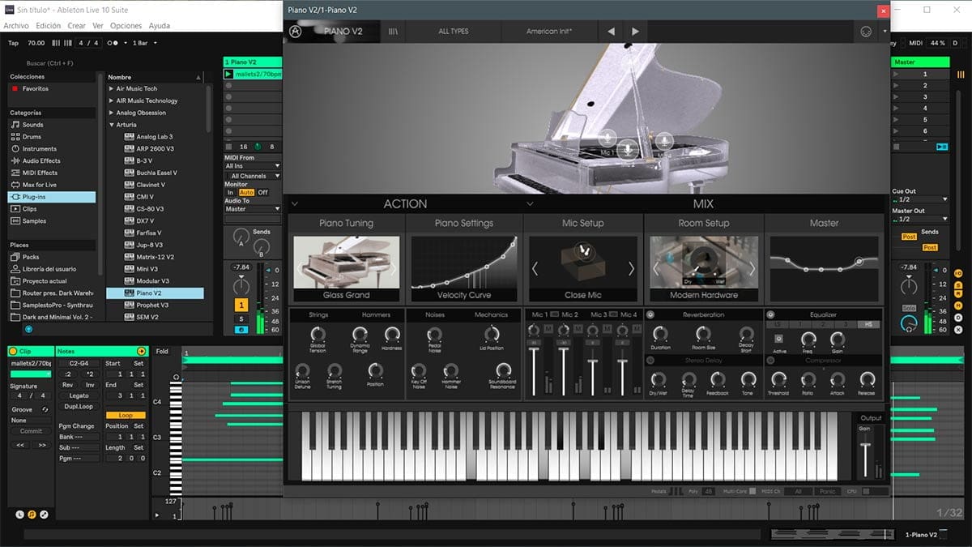Toggle the clip Loop switch
The width and height of the screenshot is (972, 547).
click(x=126, y=415)
